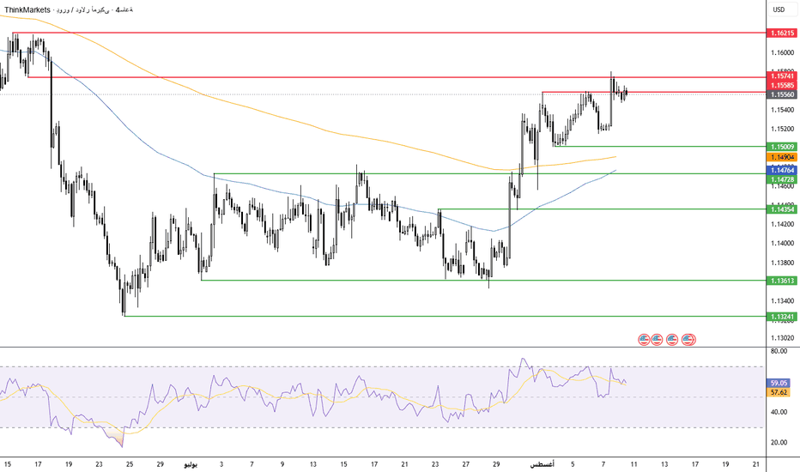Select the second US flag event icon from left
800x472 pixels.
[657, 339]
